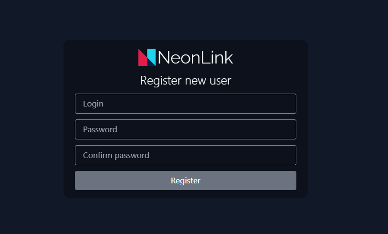Click the dark navy part of logo
388x234 pixels.
[150, 63]
